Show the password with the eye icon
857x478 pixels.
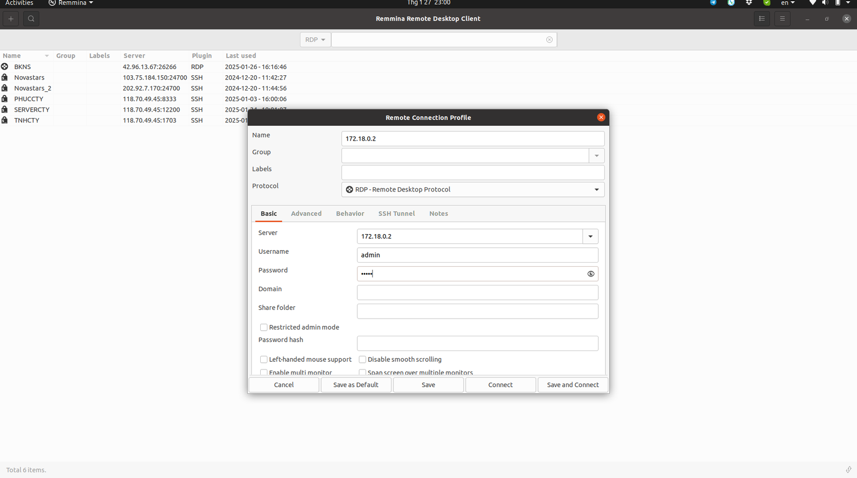coord(591,274)
